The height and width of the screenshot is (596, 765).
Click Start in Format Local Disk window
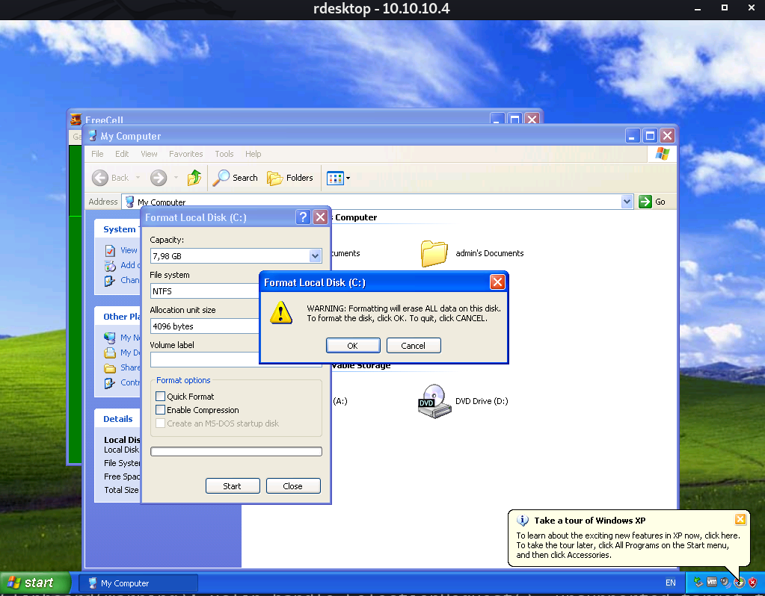pyautogui.click(x=233, y=486)
